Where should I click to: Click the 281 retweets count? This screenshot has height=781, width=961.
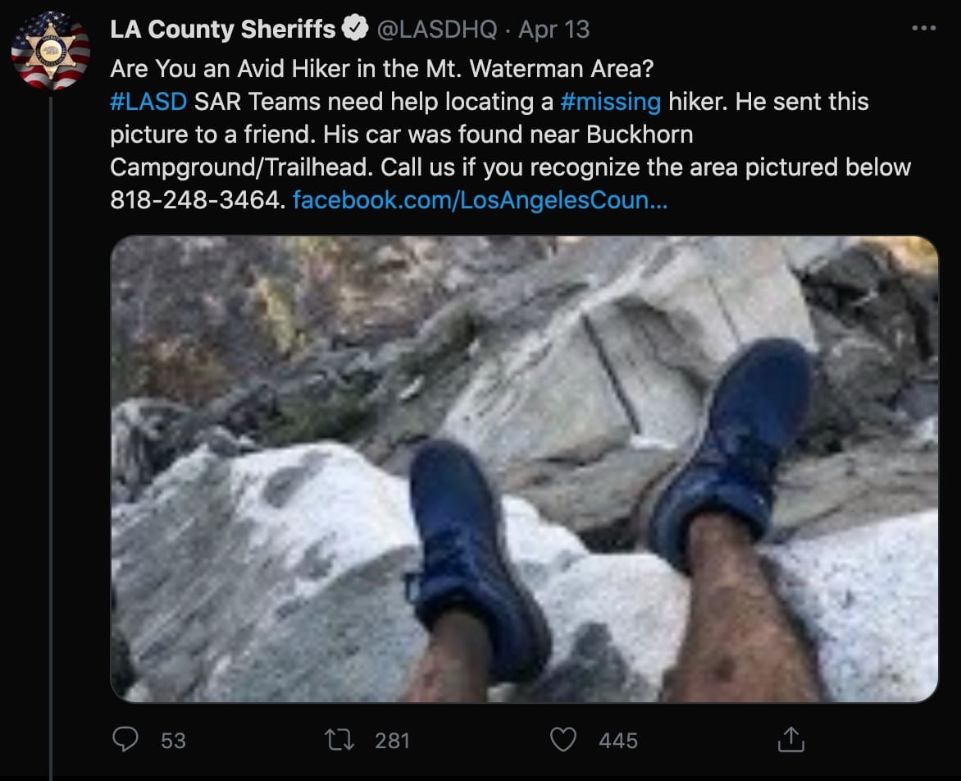point(392,741)
